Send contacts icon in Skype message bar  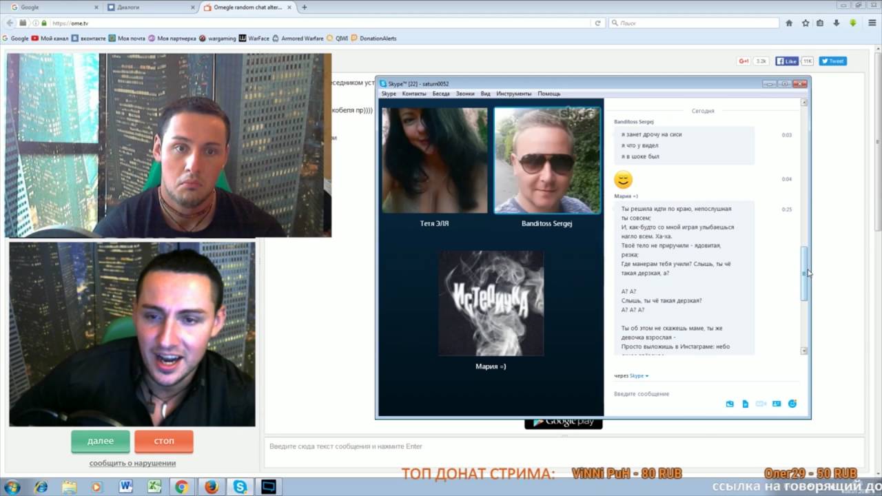pyautogui.click(x=777, y=404)
